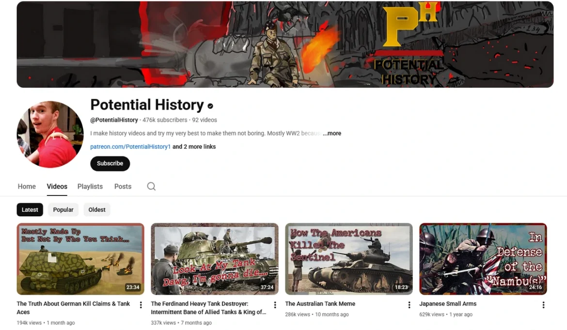This screenshot has height=330, width=567.
Task: Open options menu for Japanese Small Arms video
Action: pyautogui.click(x=543, y=305)
